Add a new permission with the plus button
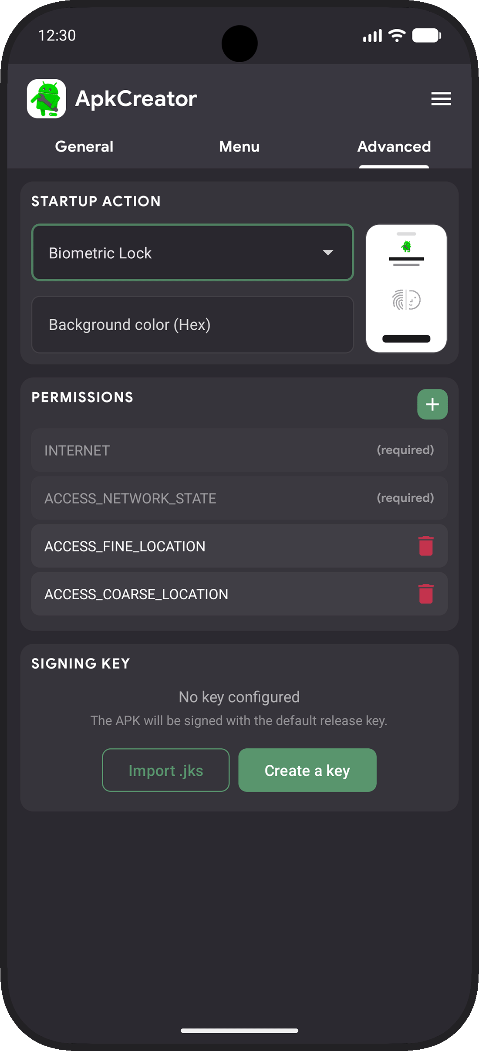Image resolution: width=479 pixels, height=1051 pixels. click(x=432, y=404)
